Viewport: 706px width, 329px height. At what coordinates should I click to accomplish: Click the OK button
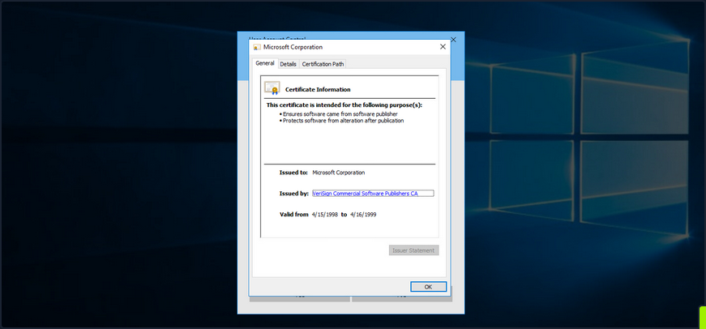coord(428,287)
